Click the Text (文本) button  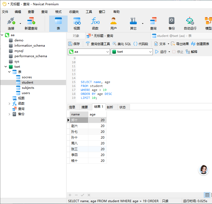point(160,44)
